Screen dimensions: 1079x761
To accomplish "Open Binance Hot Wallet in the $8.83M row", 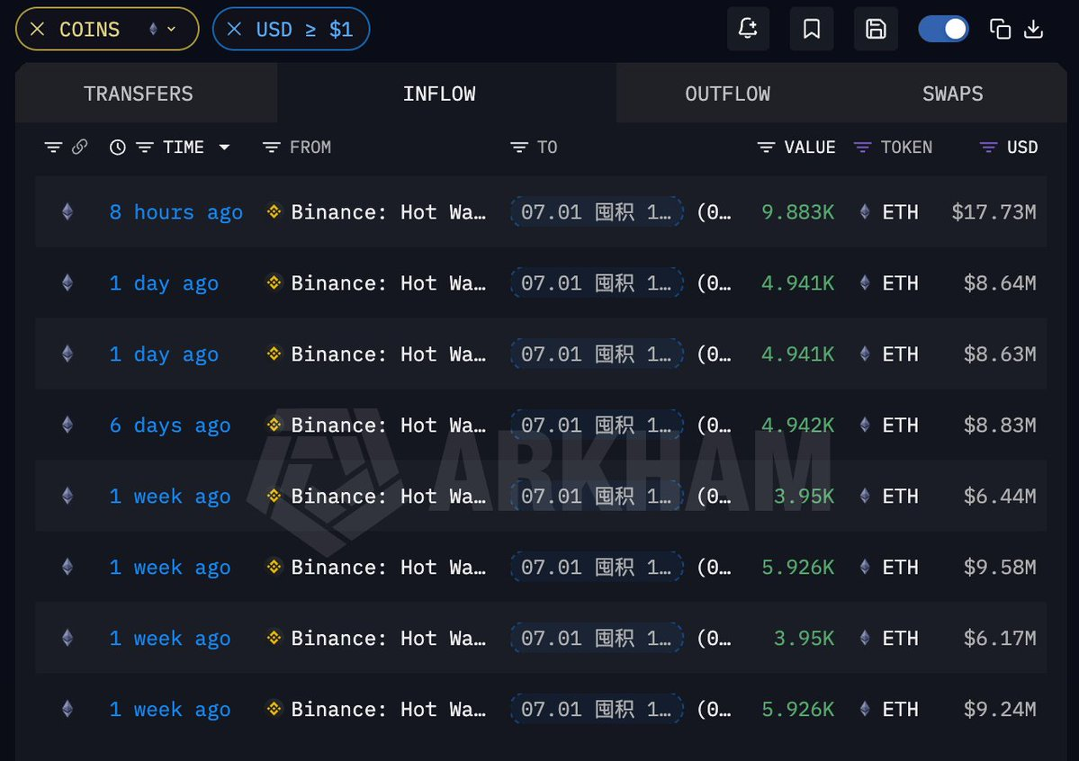I will click(388, 425).
